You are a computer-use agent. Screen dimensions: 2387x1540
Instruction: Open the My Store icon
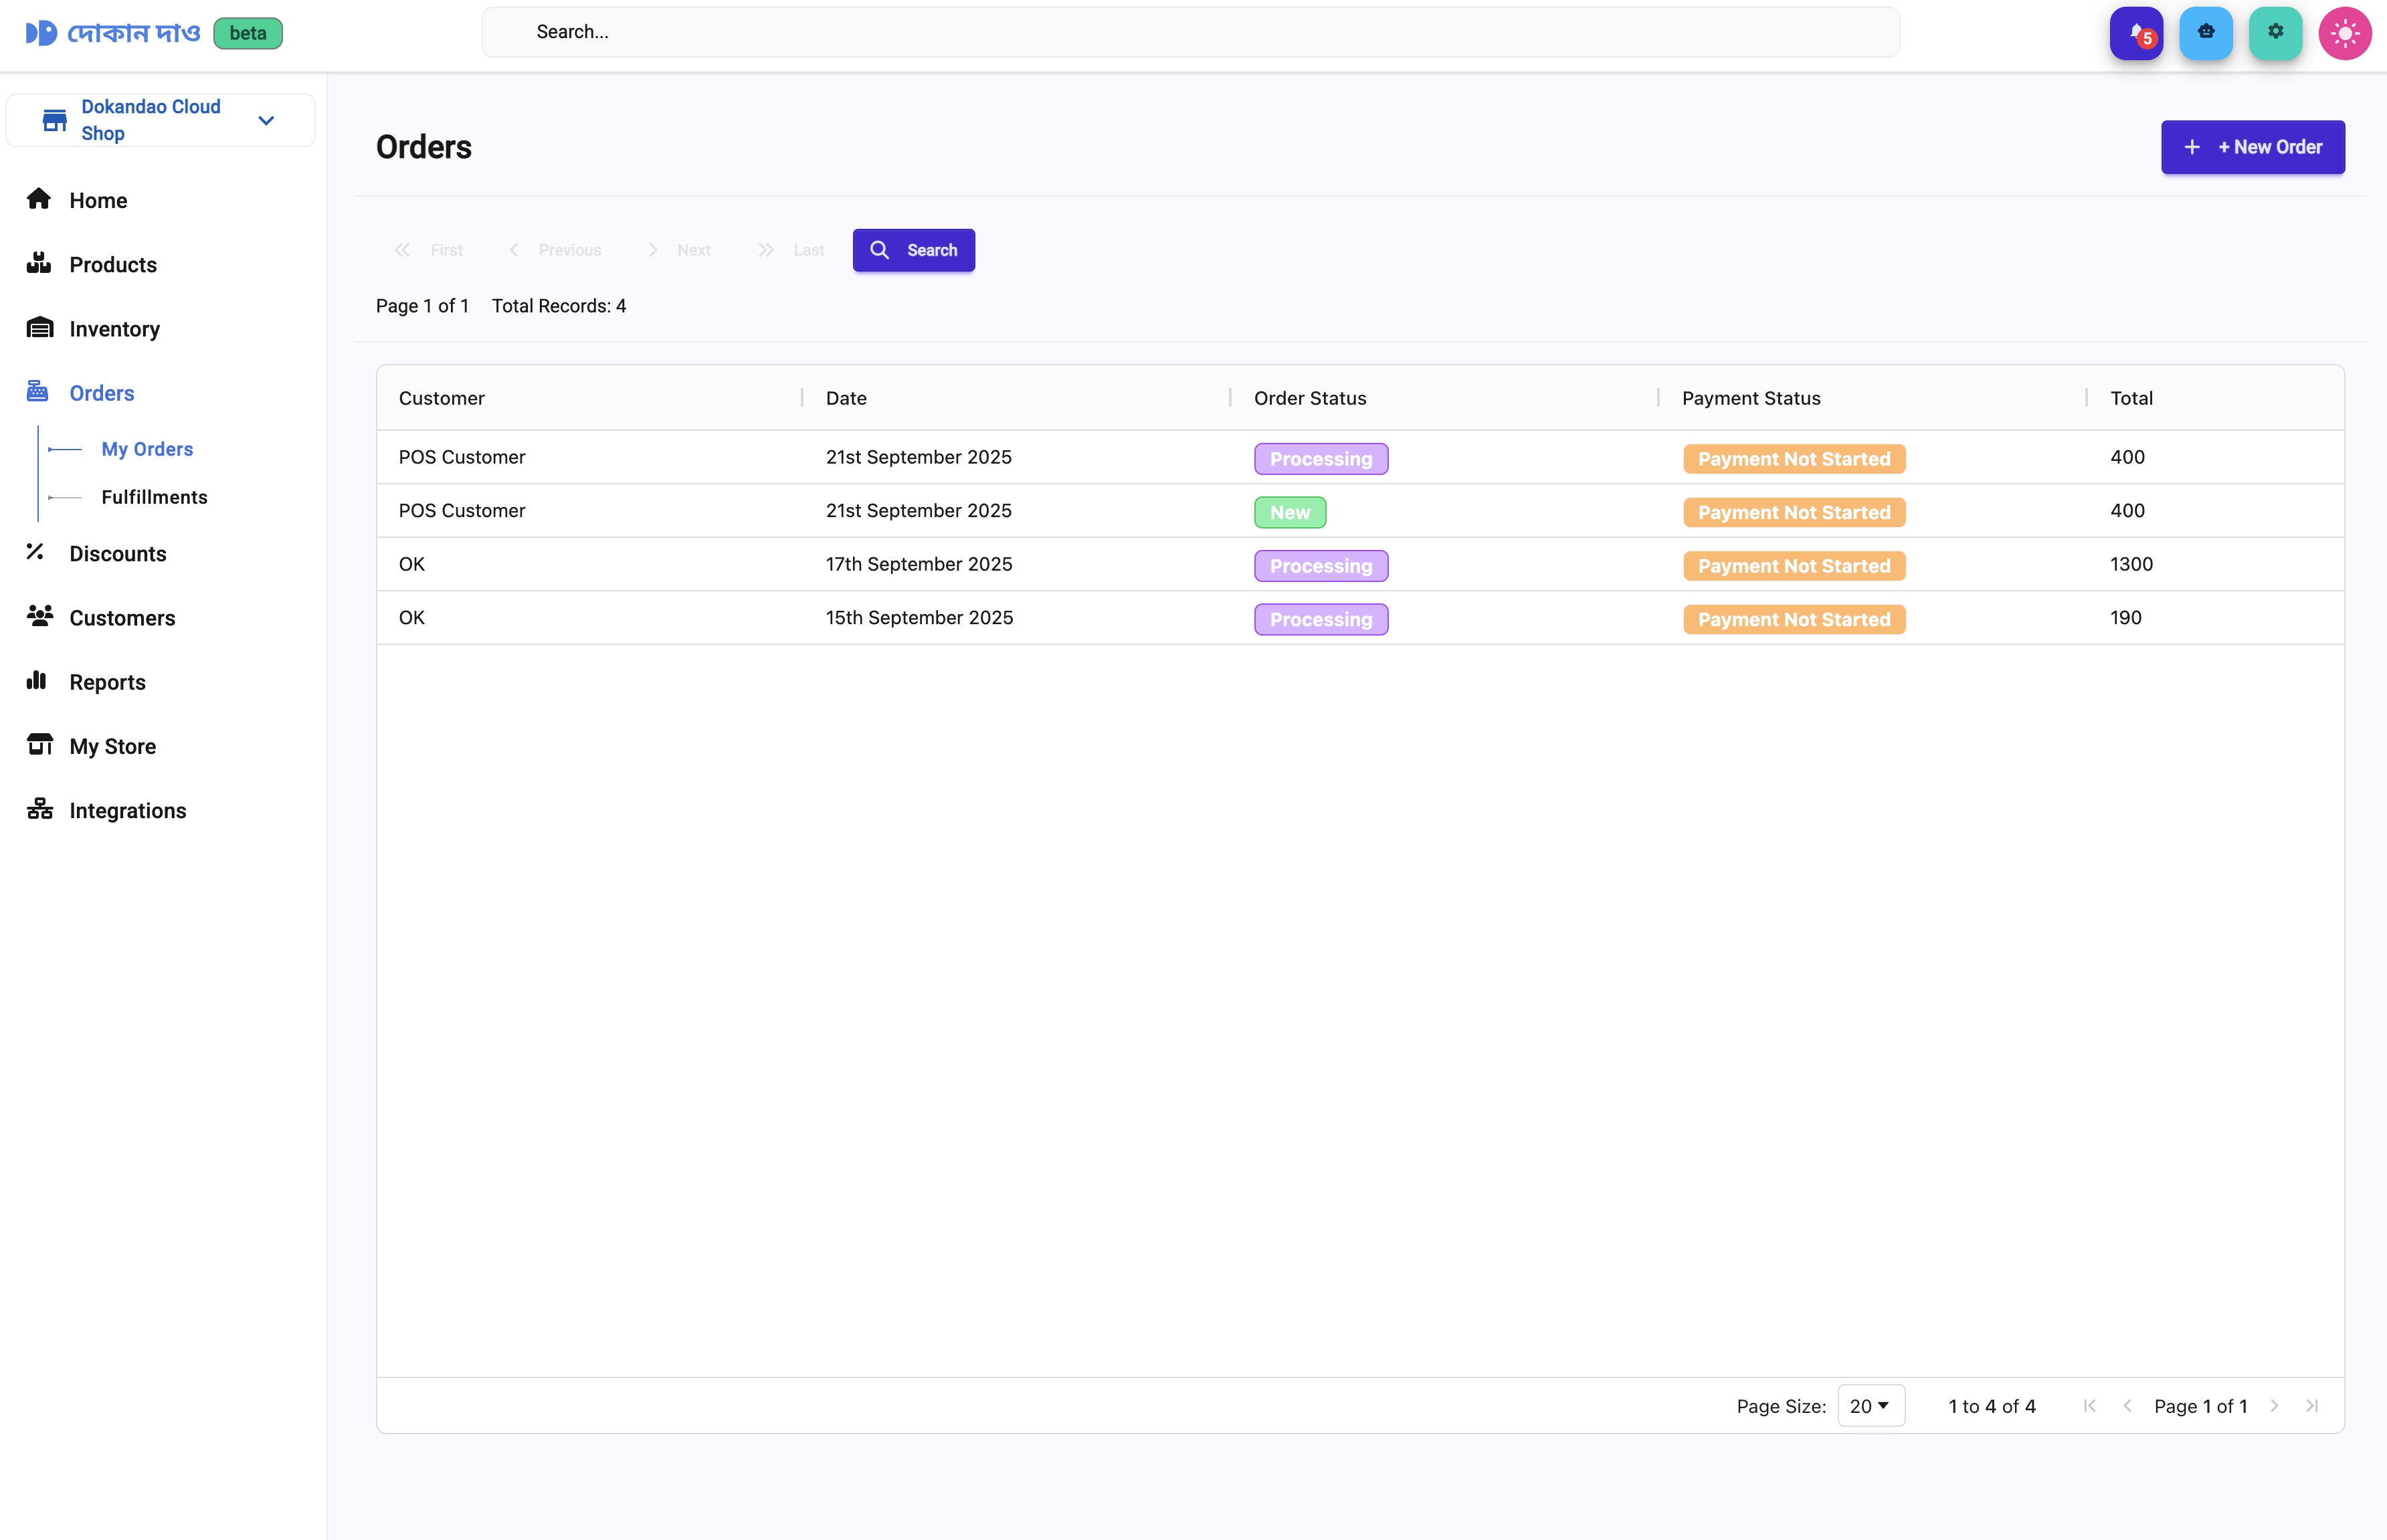[x=39, y=745]
